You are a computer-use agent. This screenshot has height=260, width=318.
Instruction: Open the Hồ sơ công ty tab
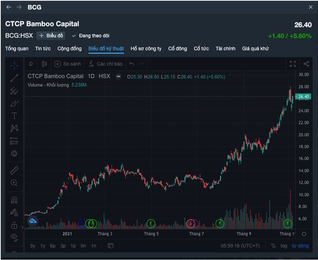pyautogui.click(x=146, y=49)
